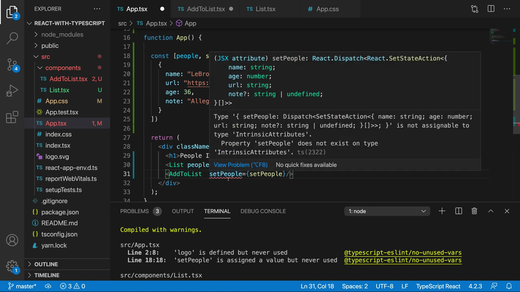This screenshot has width=520, height=292.
Task: Click the Open Changes icon in editor toolbar
Action: (x=474, y=9)
